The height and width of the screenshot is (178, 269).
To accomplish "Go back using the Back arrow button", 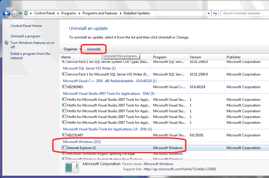I will 7,13.
